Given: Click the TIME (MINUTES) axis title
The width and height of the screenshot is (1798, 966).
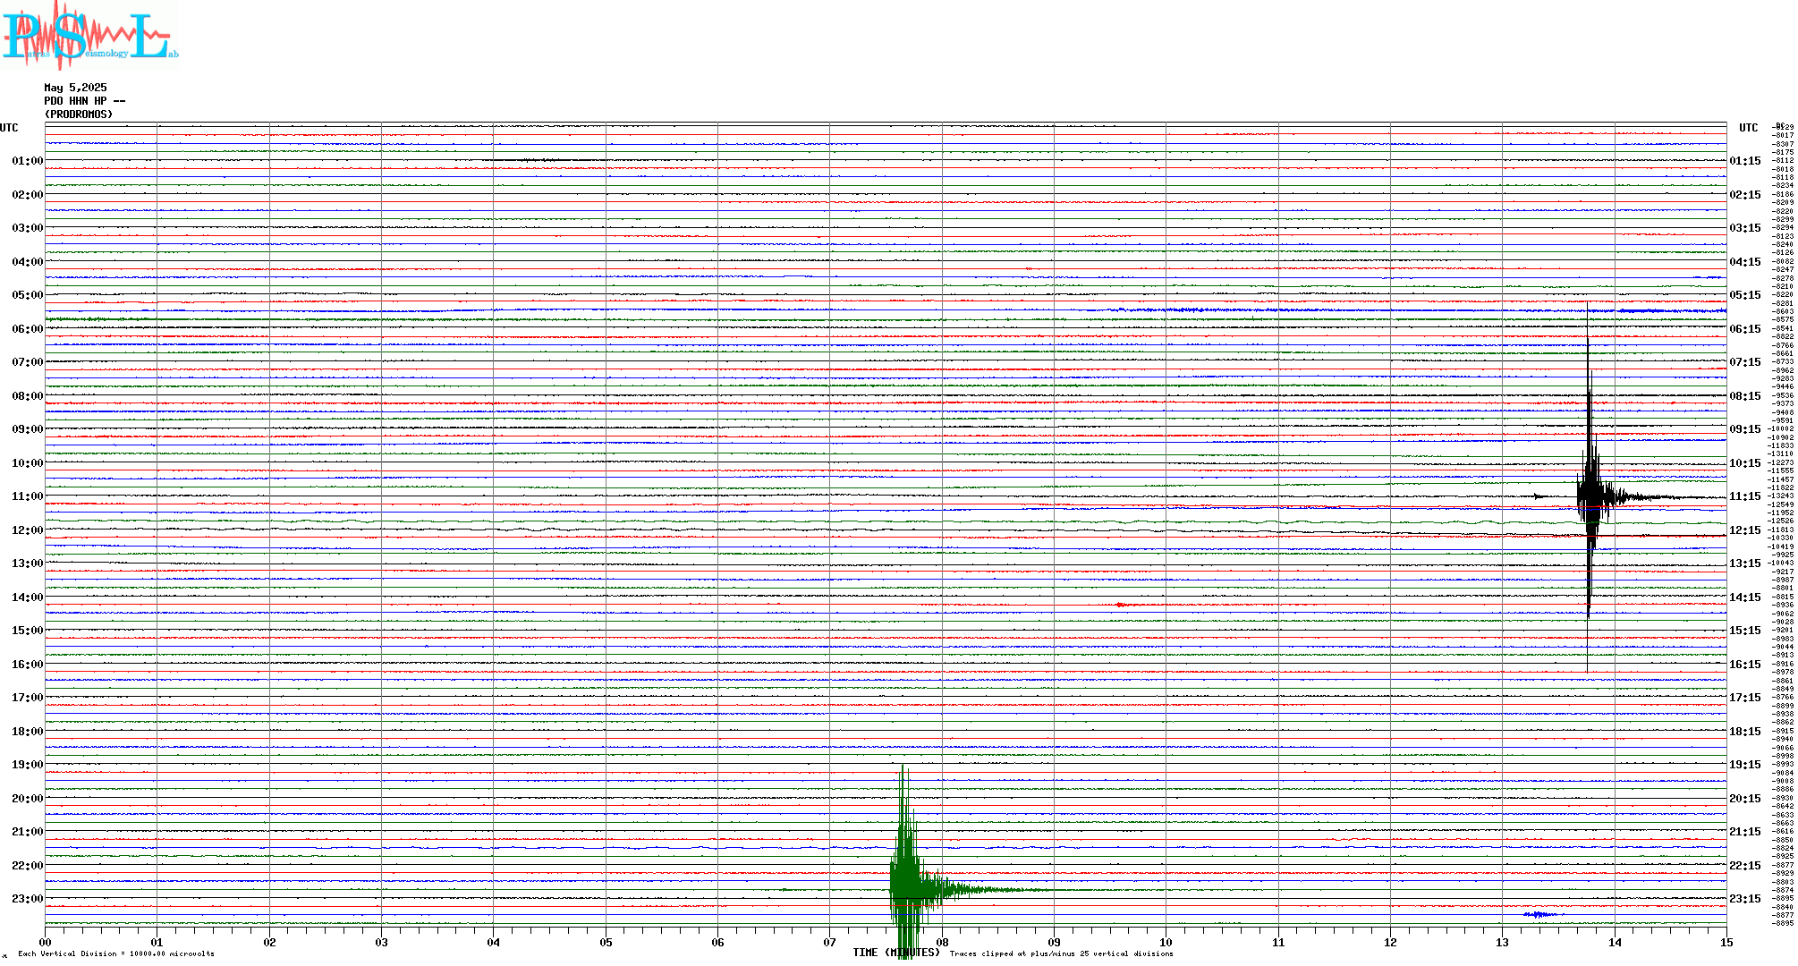Looking at the screenshot, I should 896,953.
